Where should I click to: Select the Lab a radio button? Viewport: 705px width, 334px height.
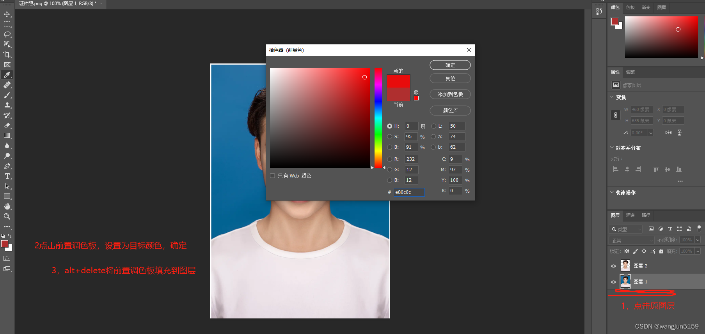pos(433,137)
